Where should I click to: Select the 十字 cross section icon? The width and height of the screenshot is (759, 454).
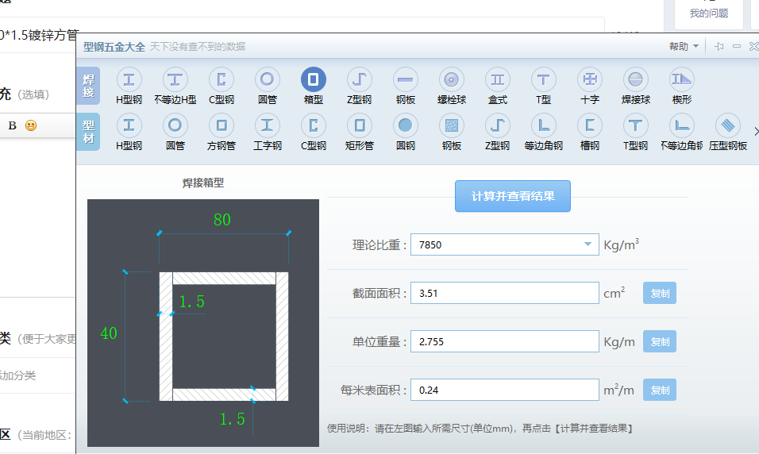(590, 79)
